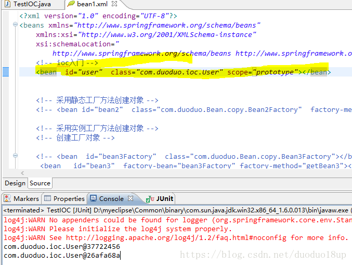Select the Console view tab
352x265 pixels.
pyautogui.click(x=111, y=199)
